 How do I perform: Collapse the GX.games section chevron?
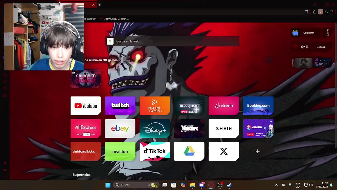pos(126,60)
